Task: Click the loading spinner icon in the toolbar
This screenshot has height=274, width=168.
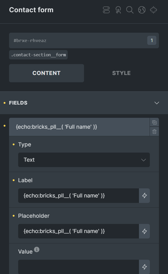Action: point(154,10)
